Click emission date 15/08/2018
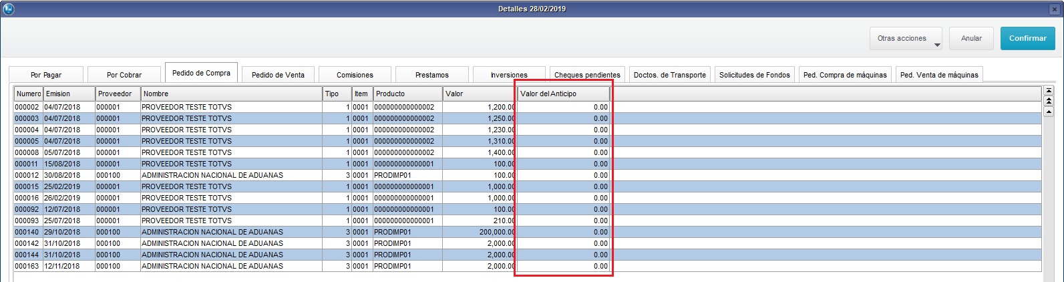Image resolution: width=1064 pixels, height=282 pixels. point(62,164)
